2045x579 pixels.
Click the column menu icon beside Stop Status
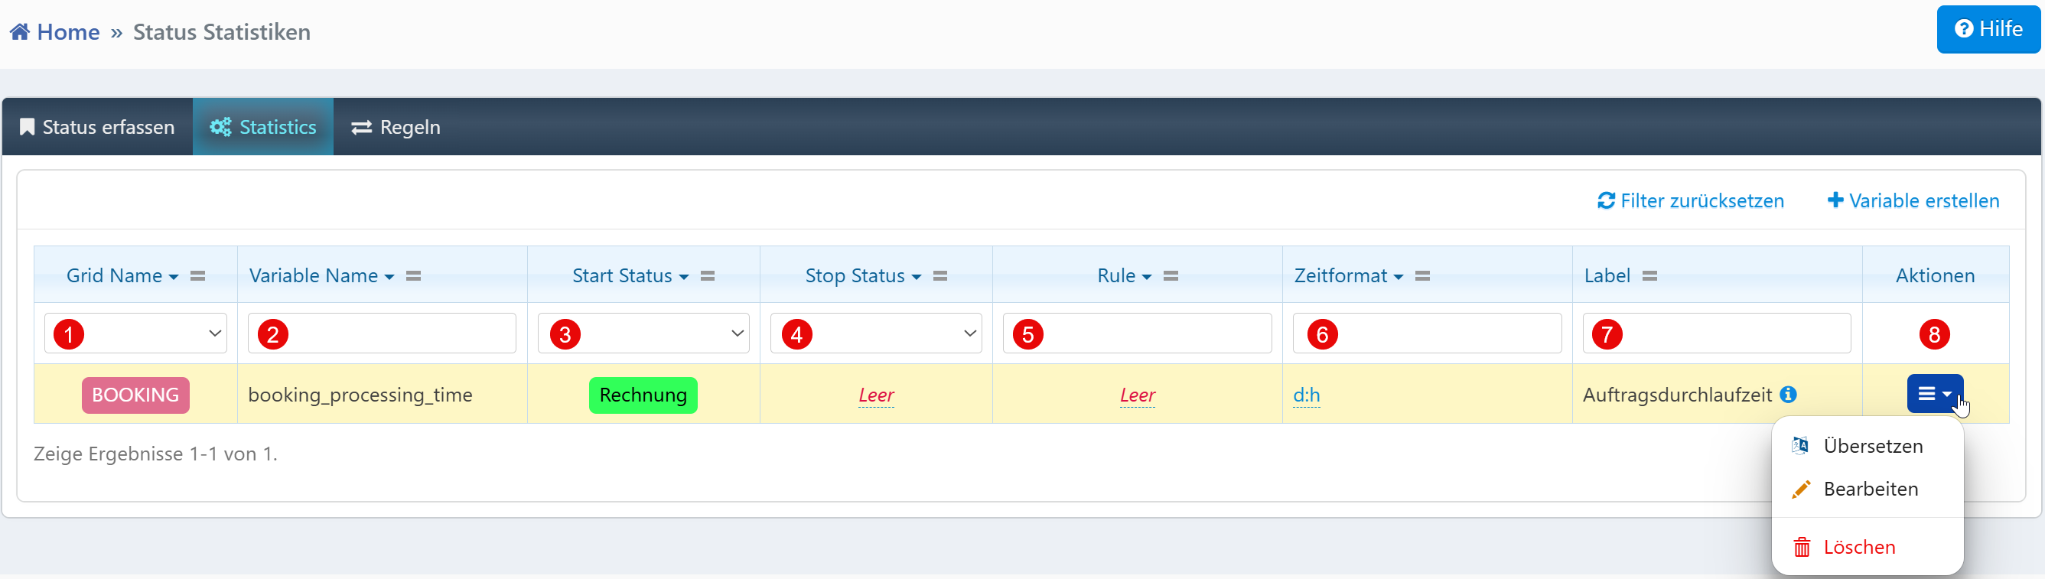(940, 276)
